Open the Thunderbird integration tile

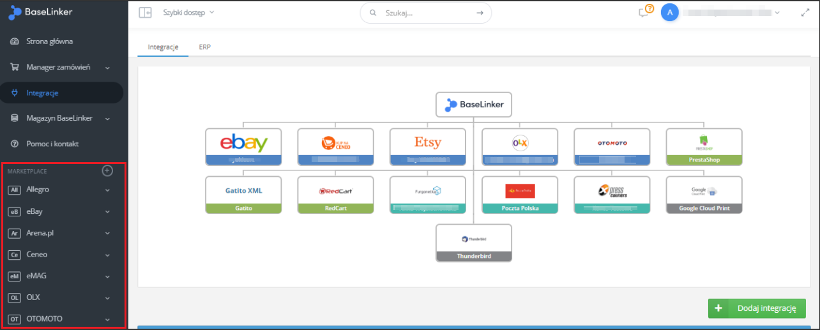click(x=473, y=243)
